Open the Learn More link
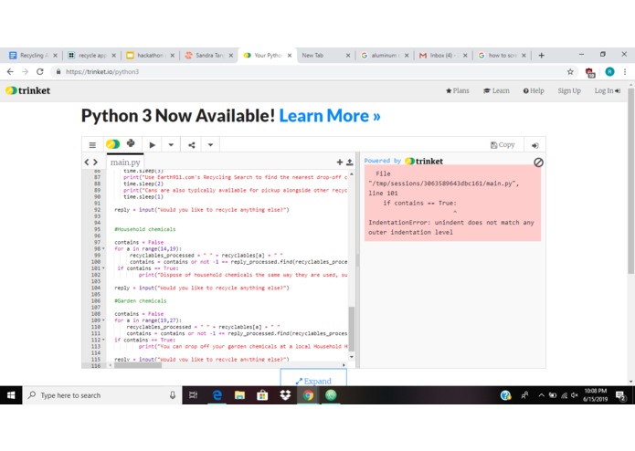 coord(330,116)
